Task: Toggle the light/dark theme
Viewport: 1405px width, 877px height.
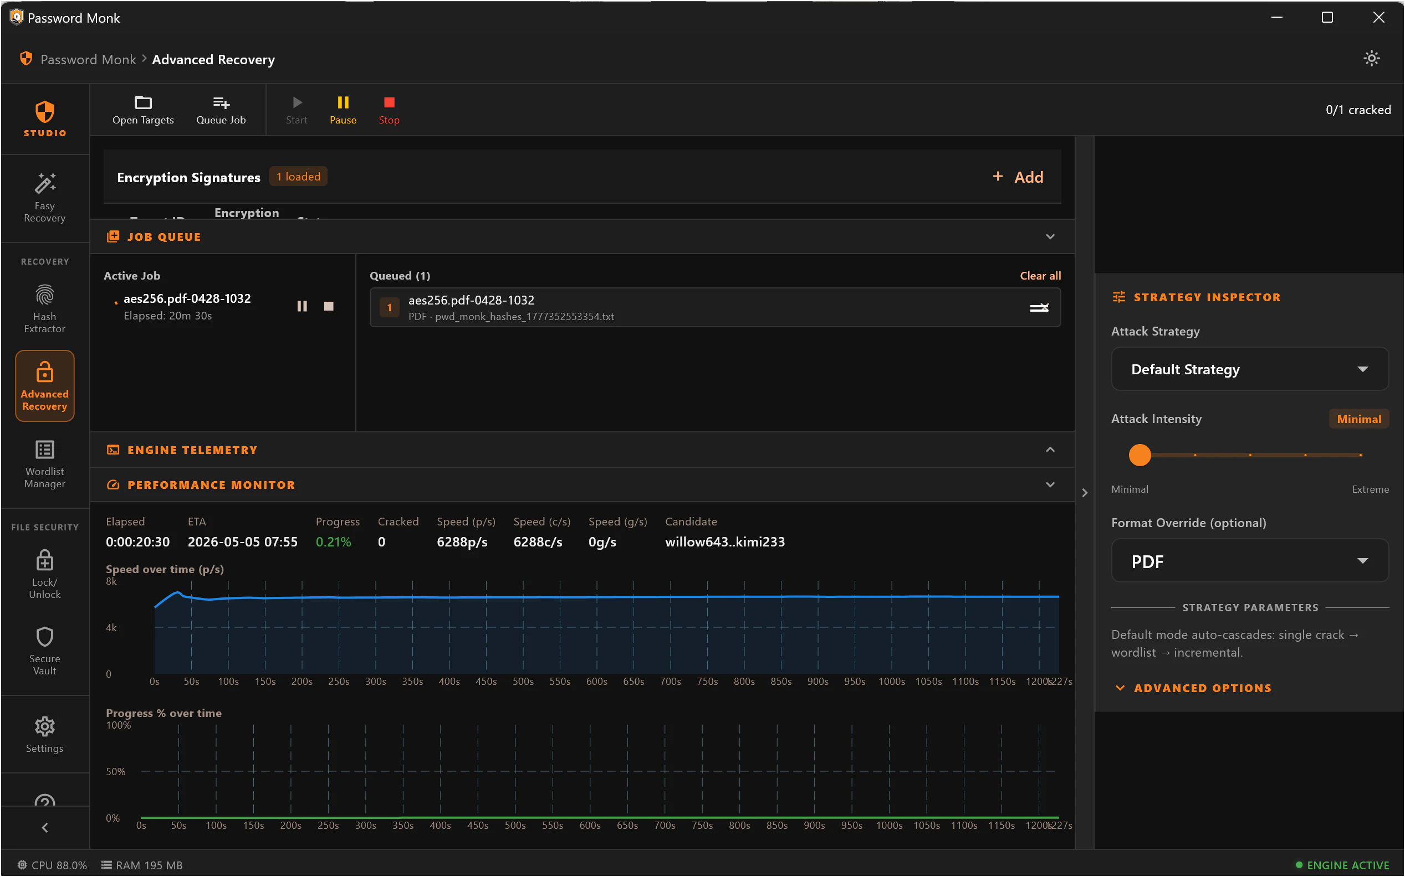Action: click(1371, 58)
